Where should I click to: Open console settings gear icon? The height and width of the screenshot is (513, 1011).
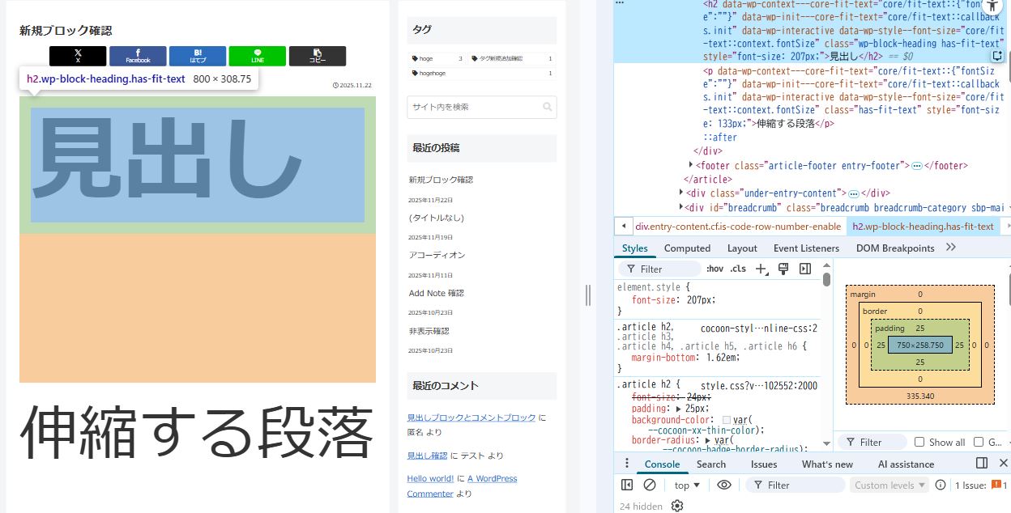point(677,506)
